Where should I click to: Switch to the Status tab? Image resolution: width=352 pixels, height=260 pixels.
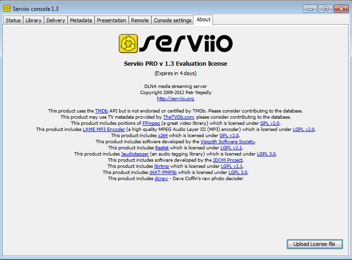point(13,20)
